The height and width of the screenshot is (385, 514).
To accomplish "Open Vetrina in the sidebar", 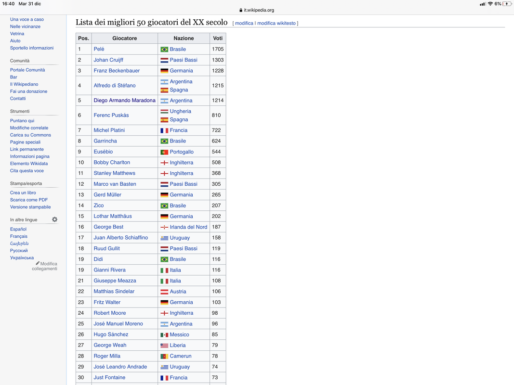I will point(17,34).
